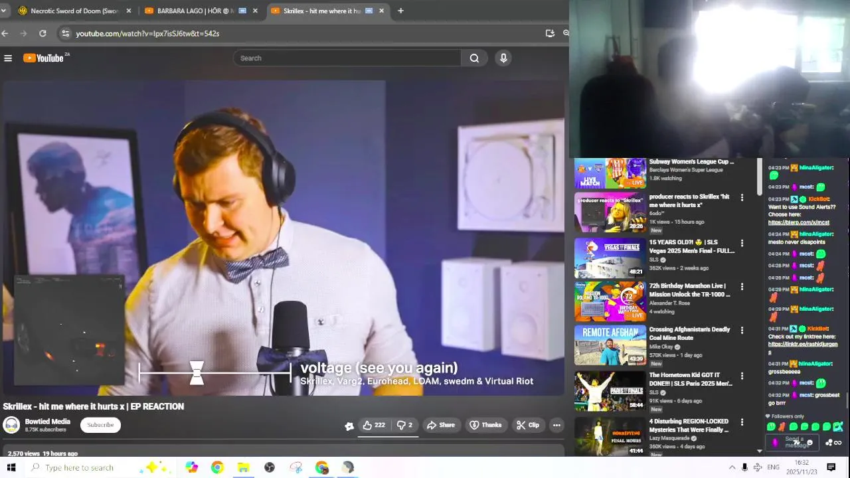Open the more actions ellipsis under video
The image size is (850, 478).
(x=556, y=425)
